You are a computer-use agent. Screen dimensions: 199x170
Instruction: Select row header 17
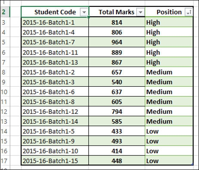5,161
